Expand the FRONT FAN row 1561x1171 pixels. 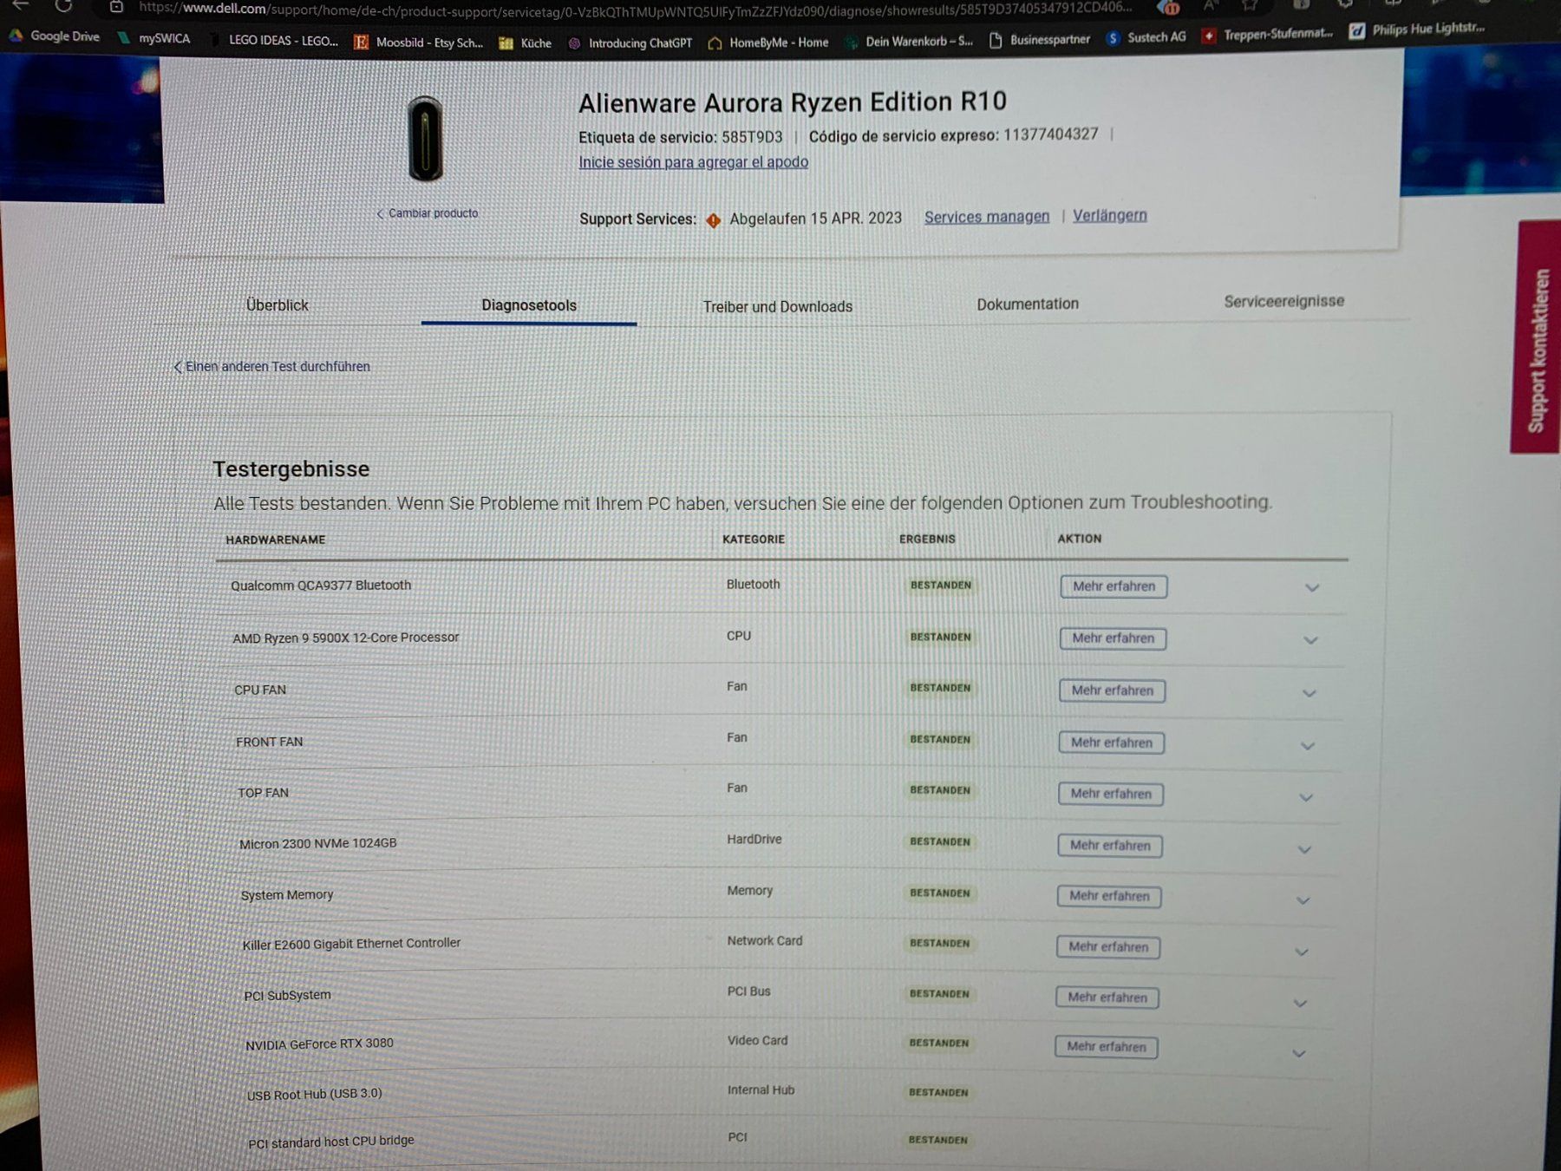coord(1308,746)
